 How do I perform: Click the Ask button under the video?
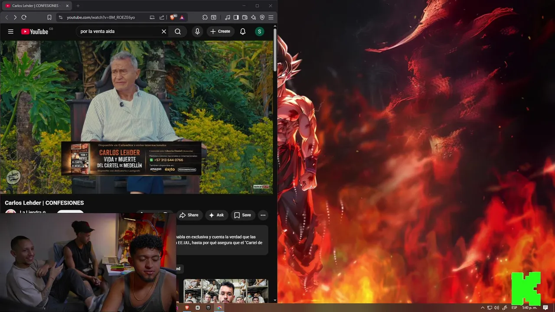(216, 215)
